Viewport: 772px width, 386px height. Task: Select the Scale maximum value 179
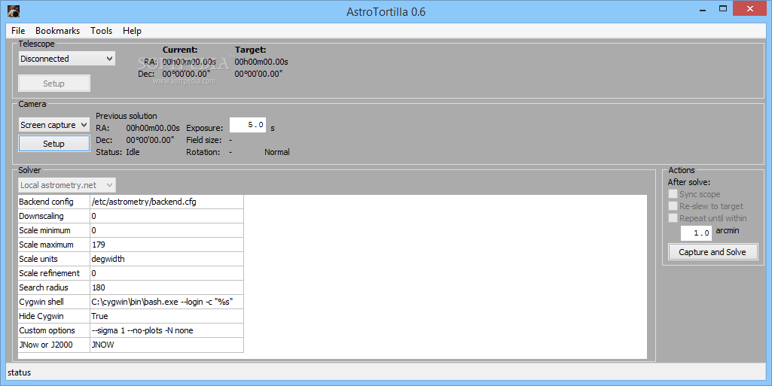(x=167, y=245)
